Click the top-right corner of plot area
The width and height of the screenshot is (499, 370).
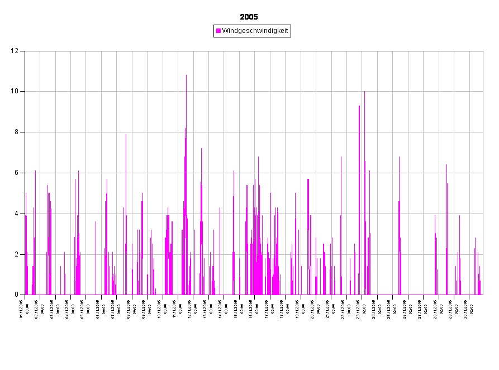pos(483,51)
